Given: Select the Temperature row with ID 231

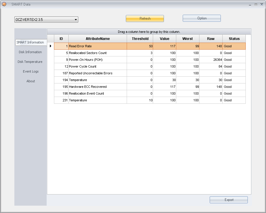Looking at the screenshot, I should pos(150,100).
